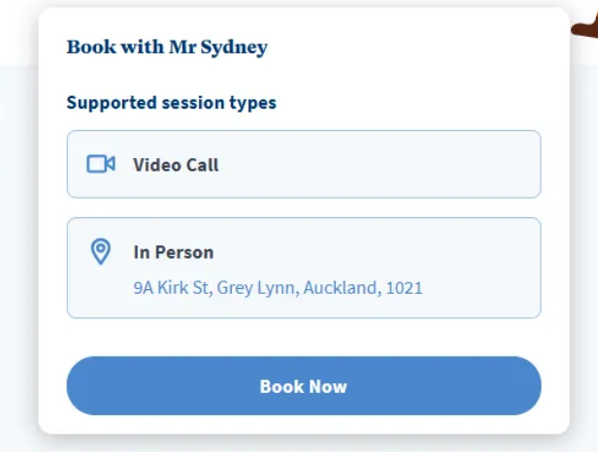Click empty space right of In Person label
The height and width of the screenshot is (452, 598).
coord(388,252)
